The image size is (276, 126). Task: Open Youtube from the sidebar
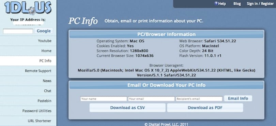tap(28, 41)
